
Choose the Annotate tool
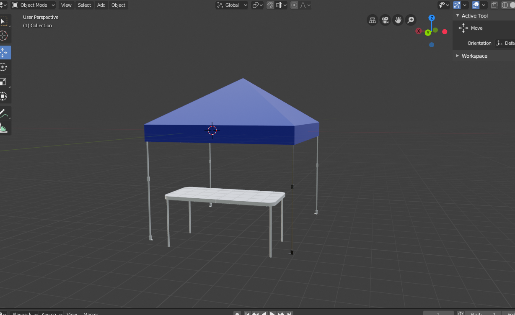(4, 113)
